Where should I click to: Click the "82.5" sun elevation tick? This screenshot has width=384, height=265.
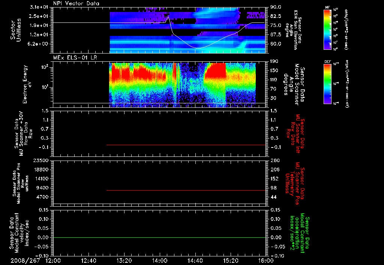(276, 16)
